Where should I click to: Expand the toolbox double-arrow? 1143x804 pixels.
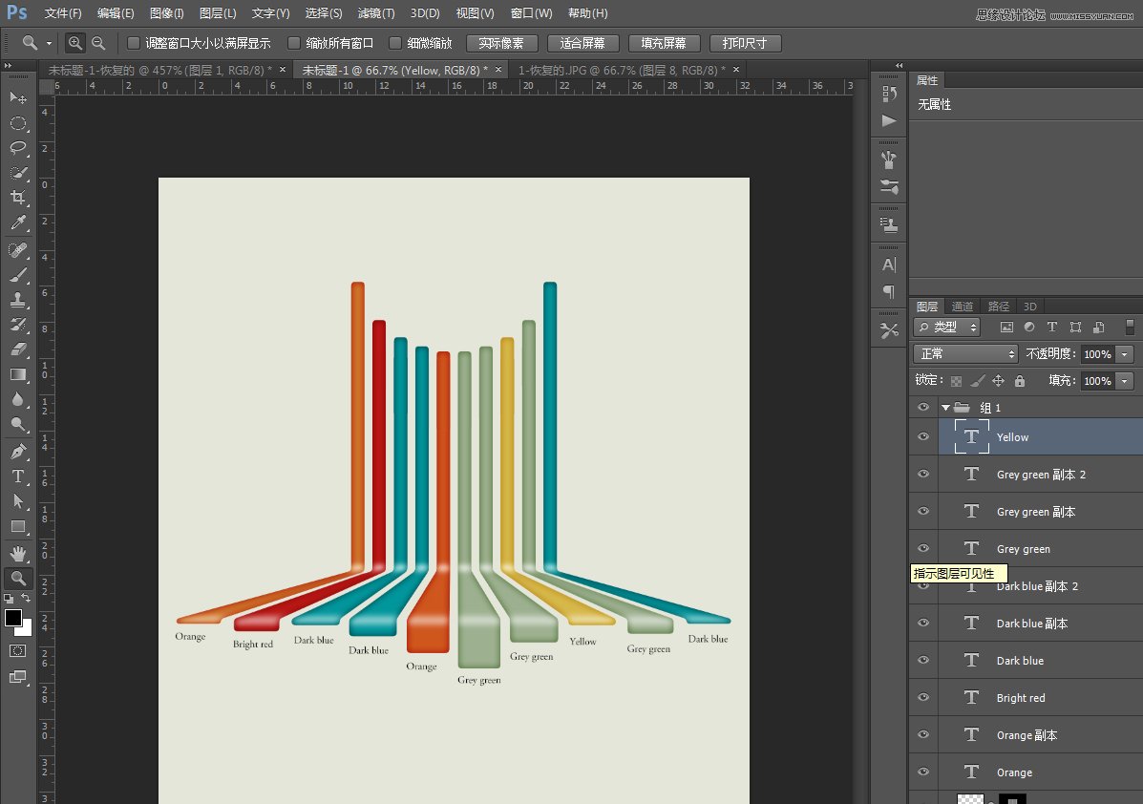coord(8,66)
